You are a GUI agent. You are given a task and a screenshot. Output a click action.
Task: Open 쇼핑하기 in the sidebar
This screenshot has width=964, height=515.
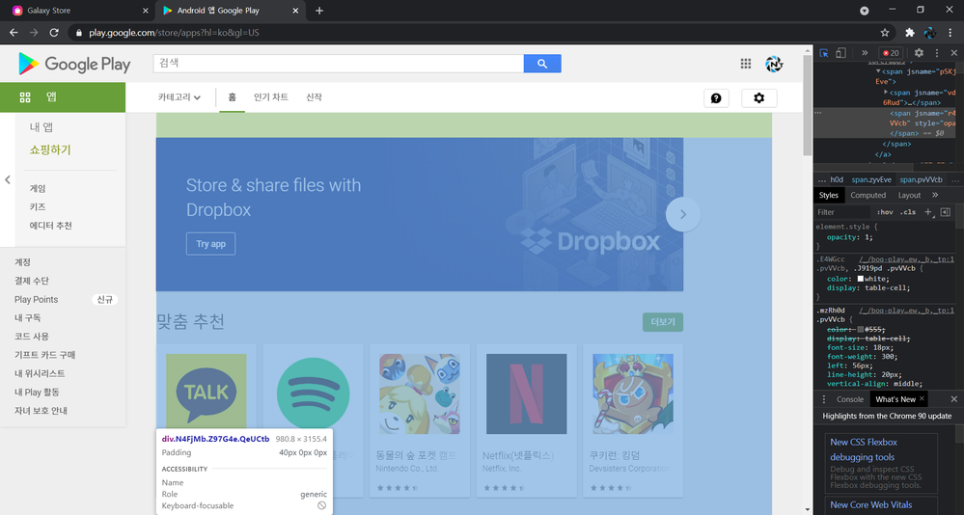(x=50, y=149)
